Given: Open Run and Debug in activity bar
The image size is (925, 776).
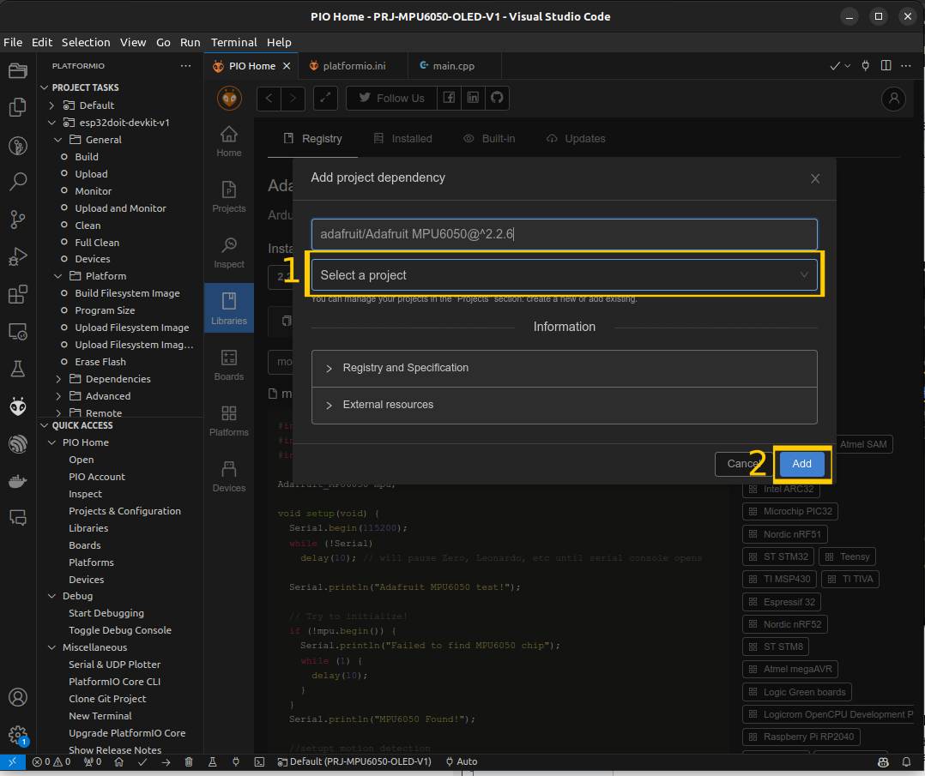Looking at the screenshot, I should coord(18,256).
